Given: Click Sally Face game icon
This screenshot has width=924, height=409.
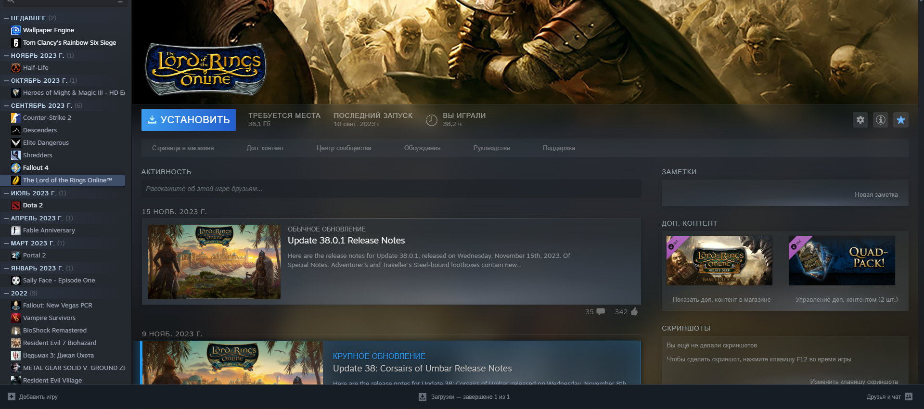Looking at the screenshot, I should 16,281.
